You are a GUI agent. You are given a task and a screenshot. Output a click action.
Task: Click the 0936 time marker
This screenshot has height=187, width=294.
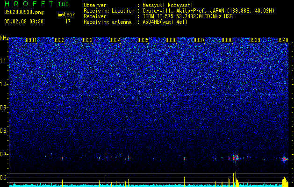click(x=171, y=40)
